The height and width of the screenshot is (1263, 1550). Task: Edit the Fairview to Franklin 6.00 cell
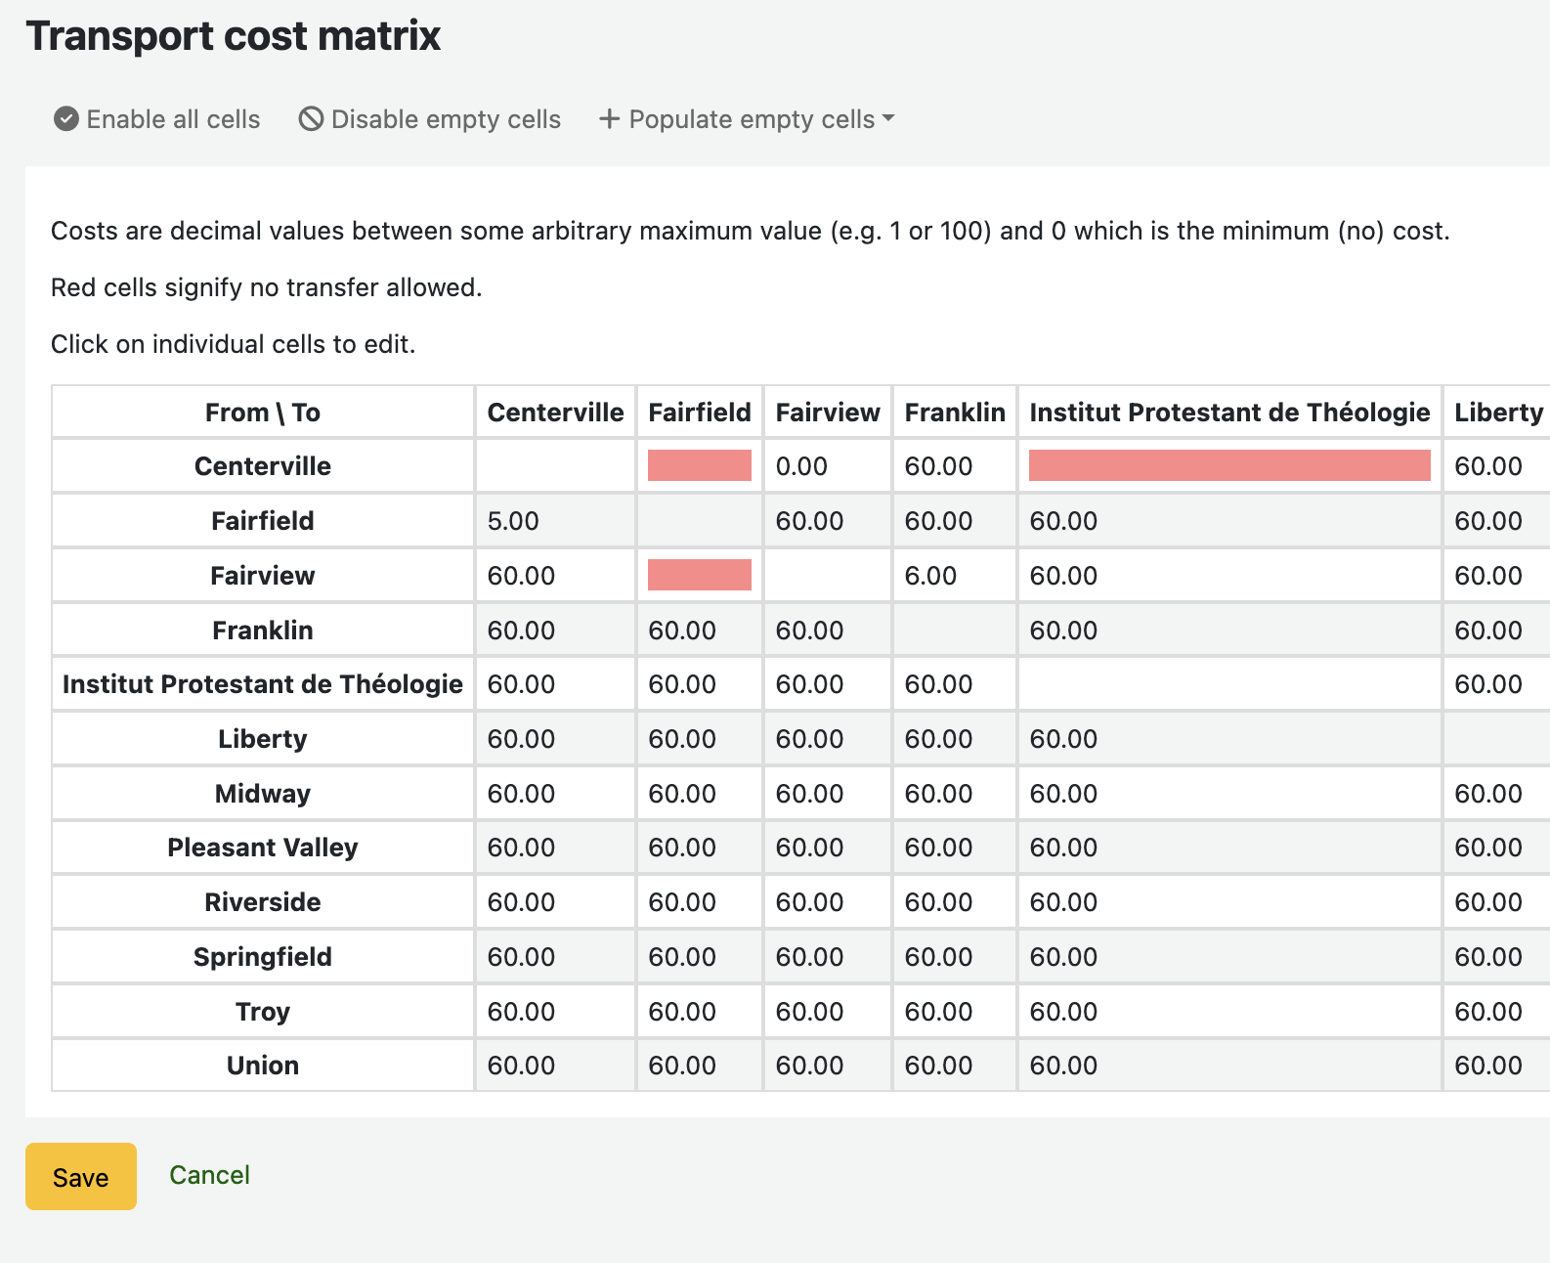tap(954, 576)
